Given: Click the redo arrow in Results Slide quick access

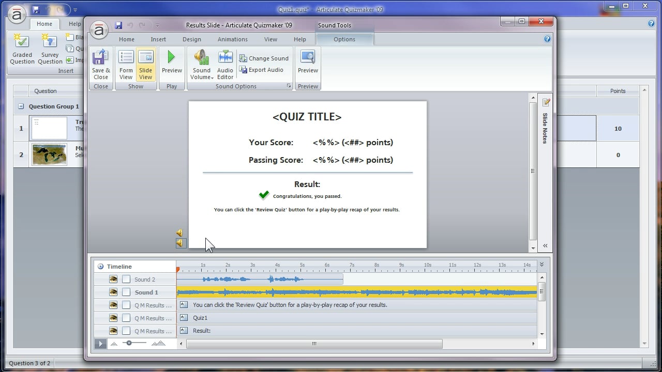Looking at the screenshot, I should click(142, 25).
